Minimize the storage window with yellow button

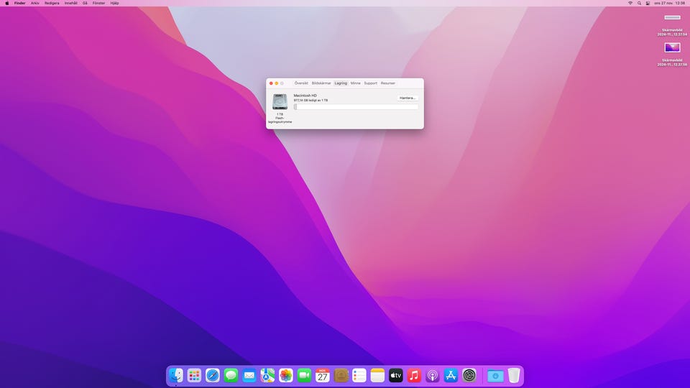coord(277,83)
